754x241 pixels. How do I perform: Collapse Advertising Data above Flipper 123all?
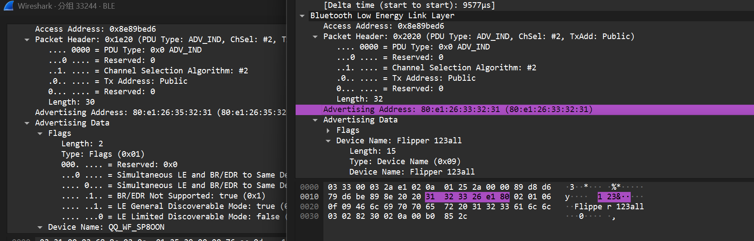[x=315, y=120]
